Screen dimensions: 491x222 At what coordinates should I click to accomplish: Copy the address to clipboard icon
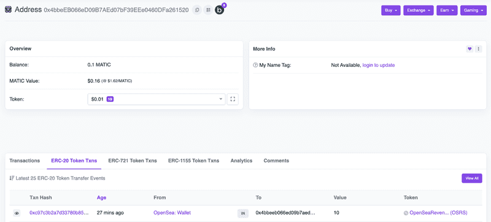point(197,10)
